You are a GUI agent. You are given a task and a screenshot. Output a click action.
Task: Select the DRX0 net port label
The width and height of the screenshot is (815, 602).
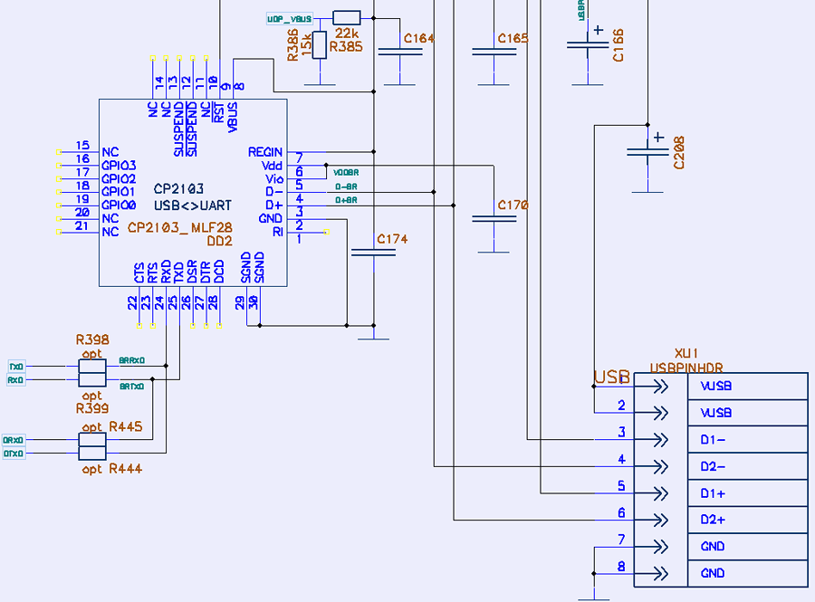(x=14, y=439)
